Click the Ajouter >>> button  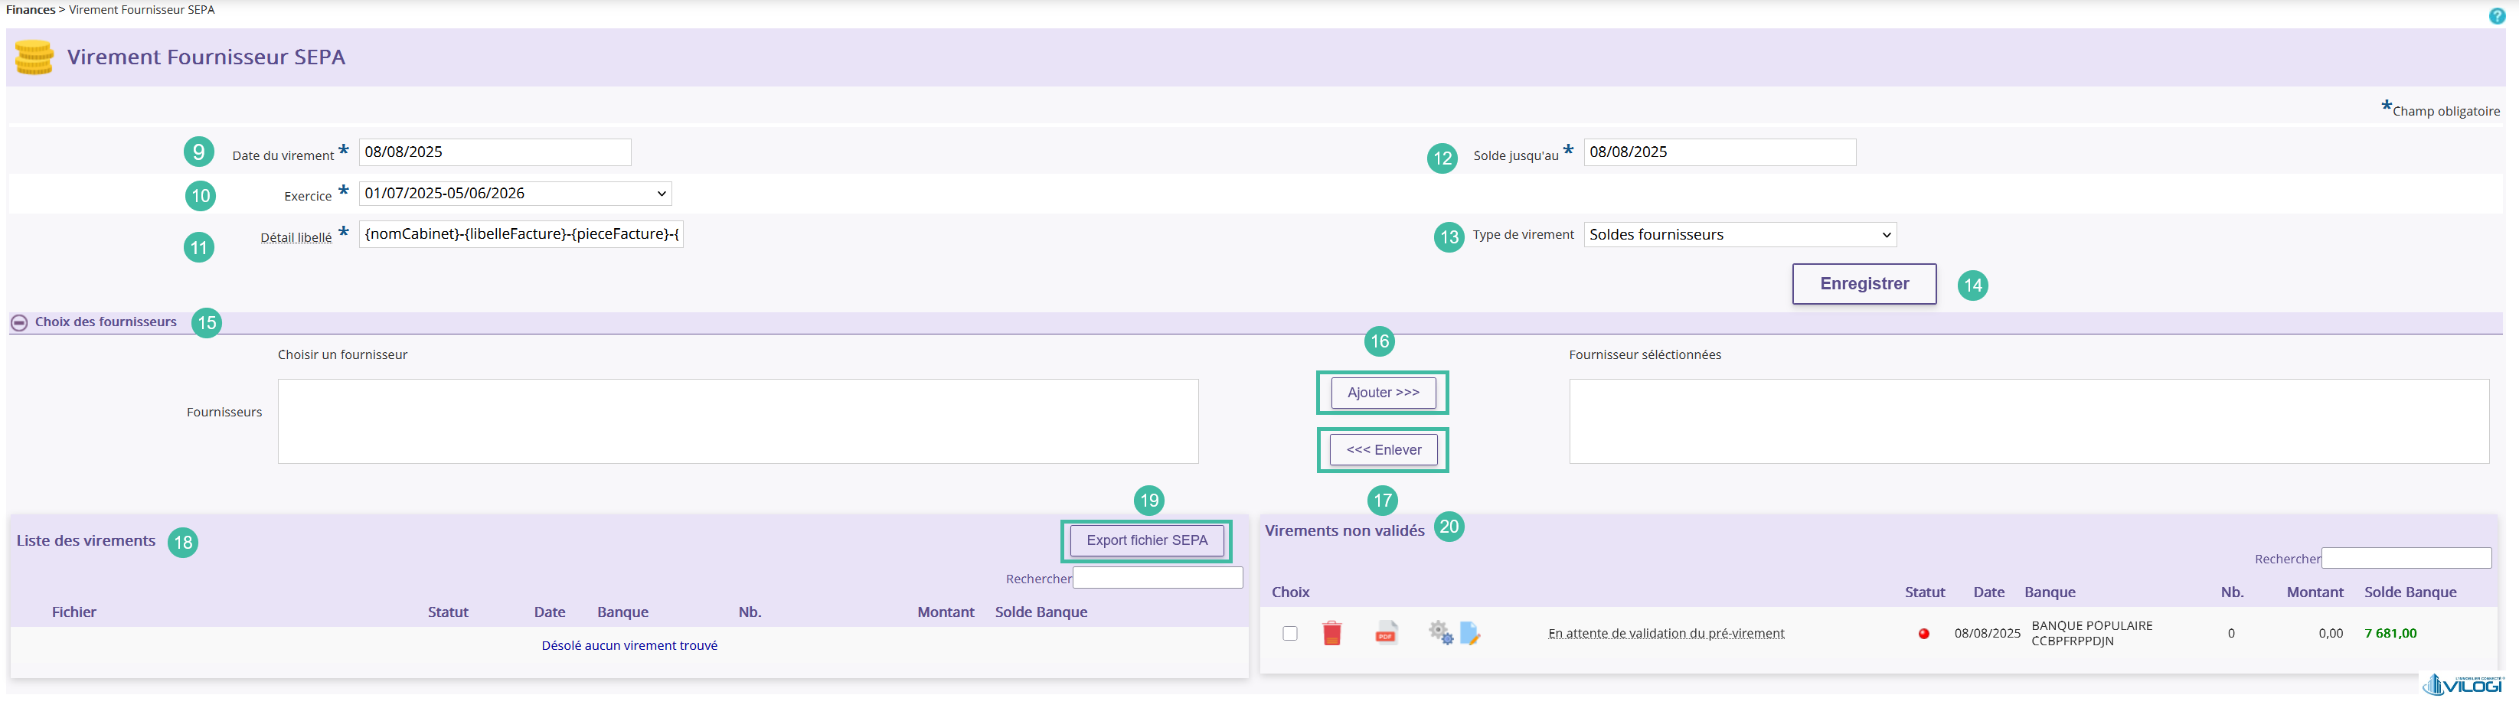pyautogui.click(x=1383, y=392)
